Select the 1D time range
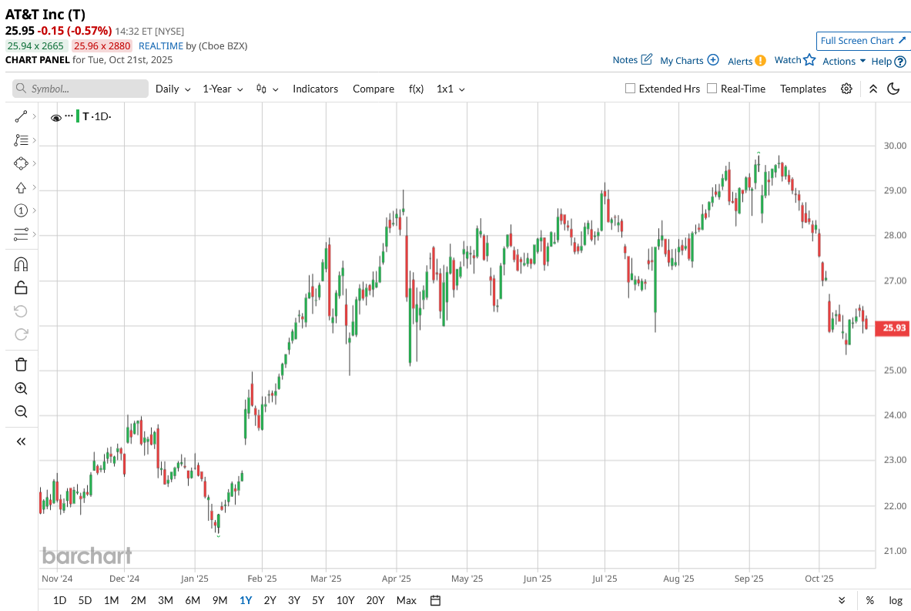The height and width of the screenshot is (611, 911). pyautogui.click(x=59, y=600)
